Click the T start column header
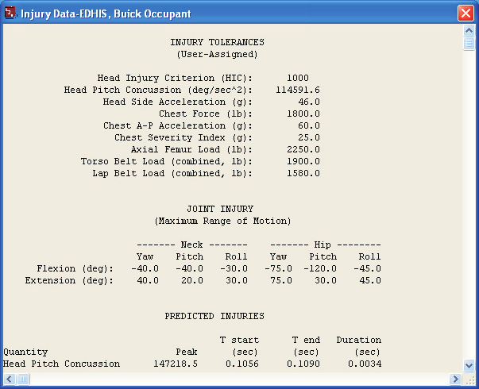479x389 pixels. (240, 340)
